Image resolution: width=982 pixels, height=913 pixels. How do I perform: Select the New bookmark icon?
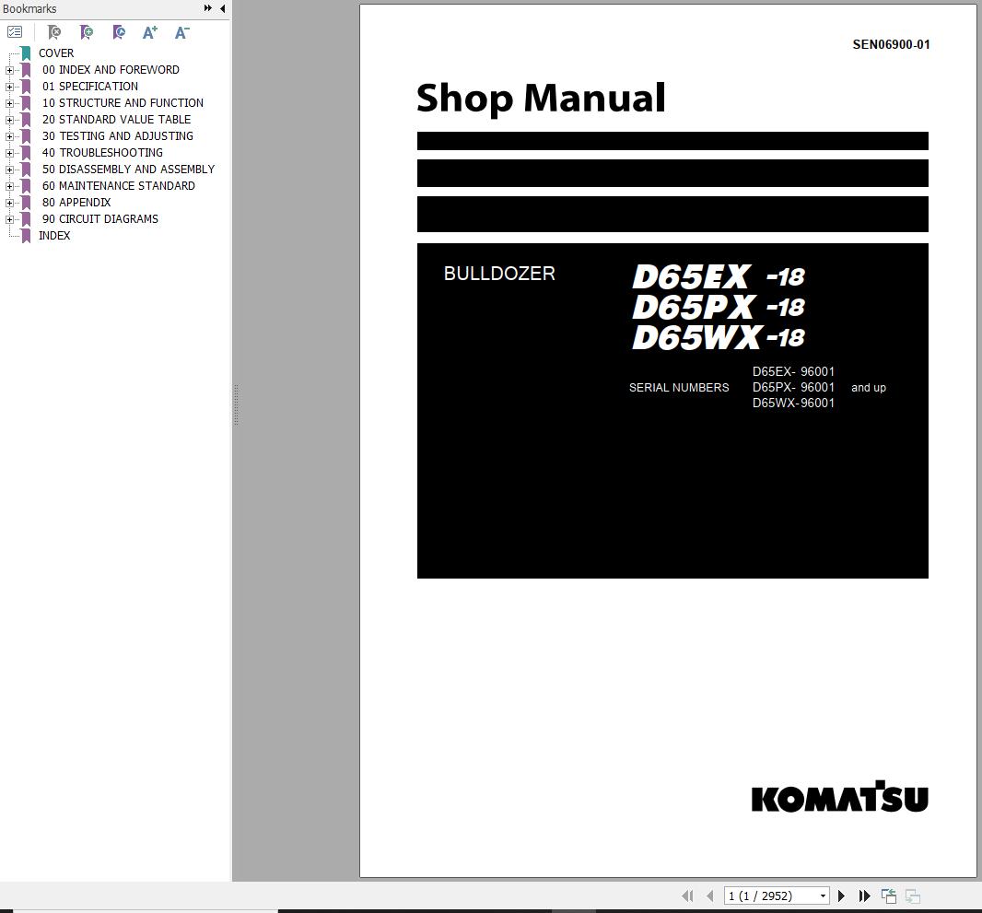(86, 32)
